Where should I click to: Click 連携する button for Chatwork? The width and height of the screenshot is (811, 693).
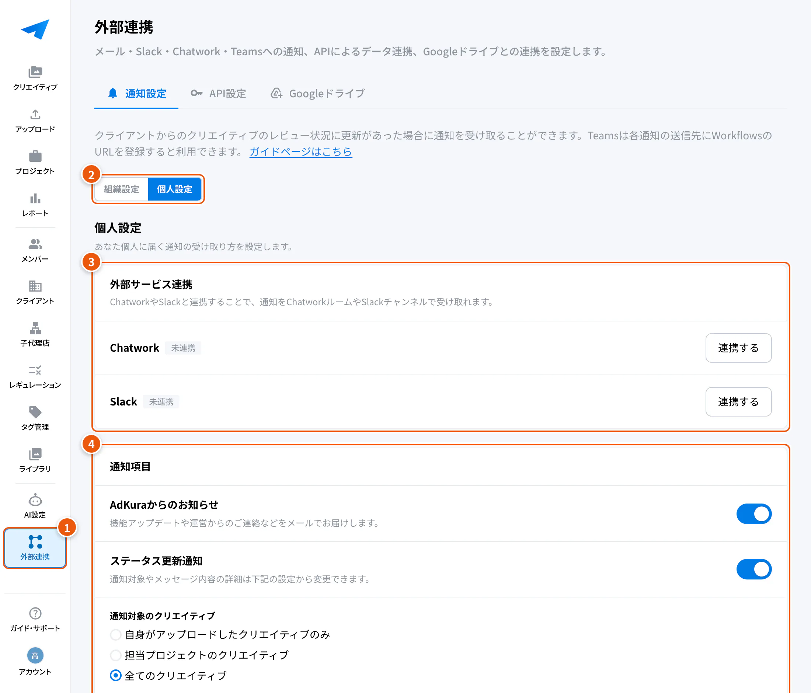(x=738, y=348)
